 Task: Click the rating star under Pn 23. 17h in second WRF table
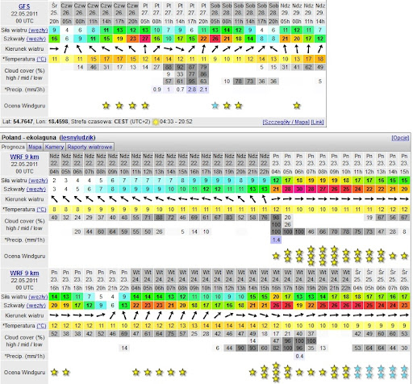click(66, 372)
